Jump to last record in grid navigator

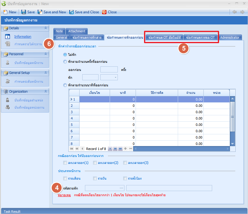pos(120,149)
